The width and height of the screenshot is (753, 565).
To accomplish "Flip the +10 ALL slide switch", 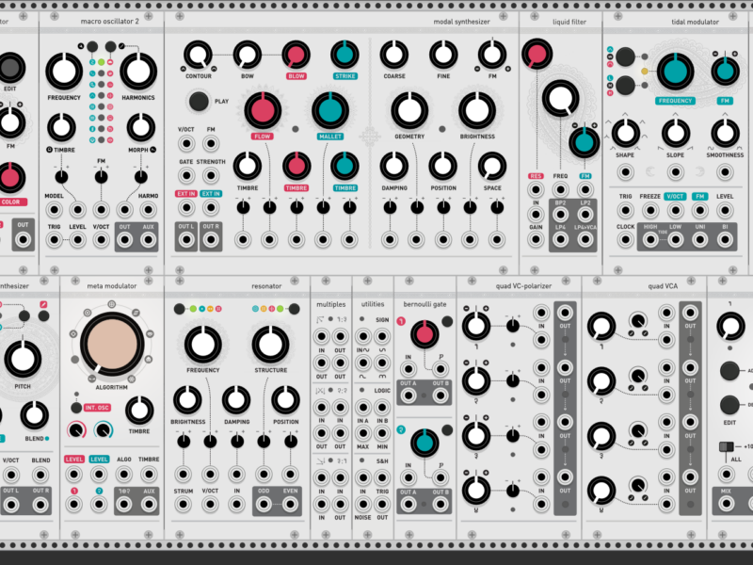I will 726,448.
